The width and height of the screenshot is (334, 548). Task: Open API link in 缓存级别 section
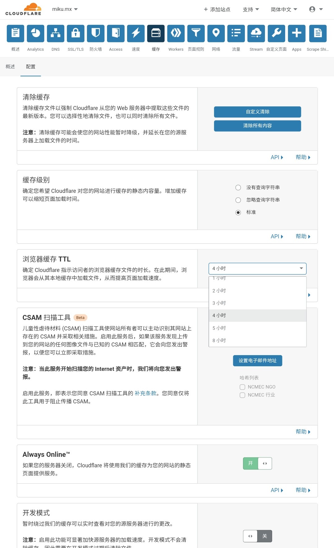point(277,236)
